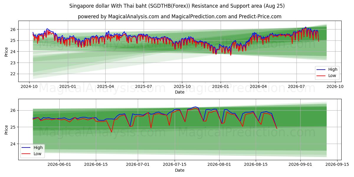Click the '2026-01' upper x-axis label

(220, 86)
